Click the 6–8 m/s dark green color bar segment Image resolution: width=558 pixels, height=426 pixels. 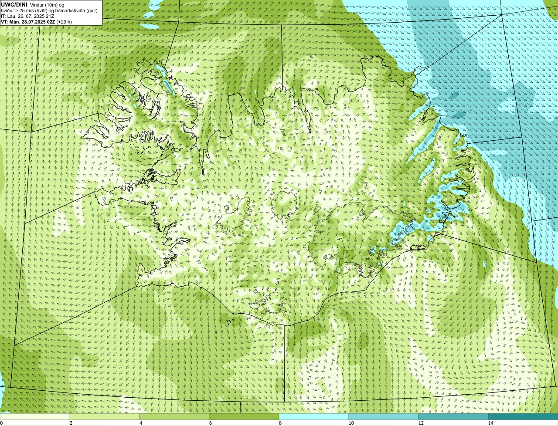pos(244,416)
